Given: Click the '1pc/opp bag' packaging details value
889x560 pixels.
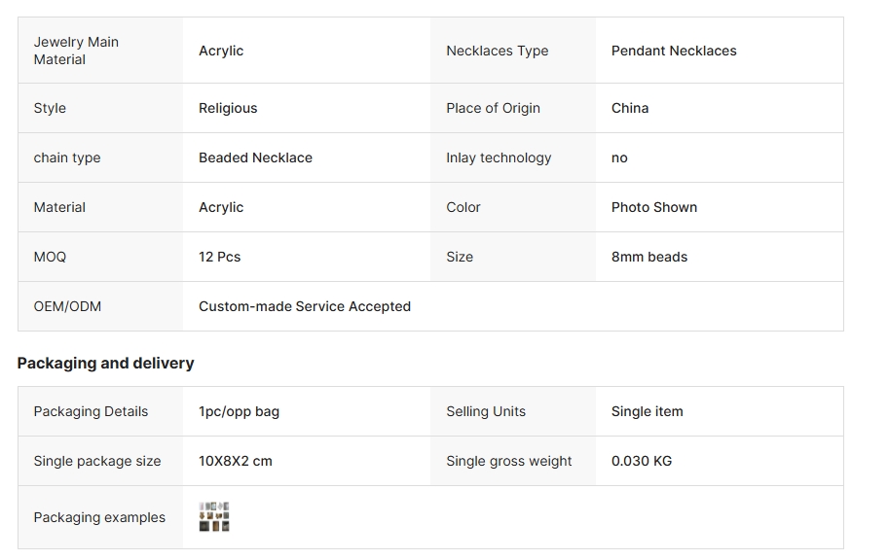Looking at the screenshot, I should pyautogui.click(x=239, y=411).
